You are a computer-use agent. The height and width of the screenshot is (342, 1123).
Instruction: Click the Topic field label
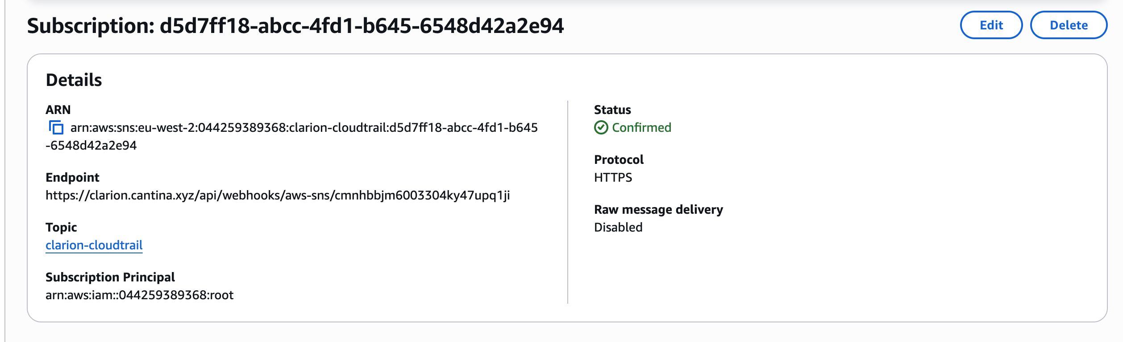click(x=61, y=227)
